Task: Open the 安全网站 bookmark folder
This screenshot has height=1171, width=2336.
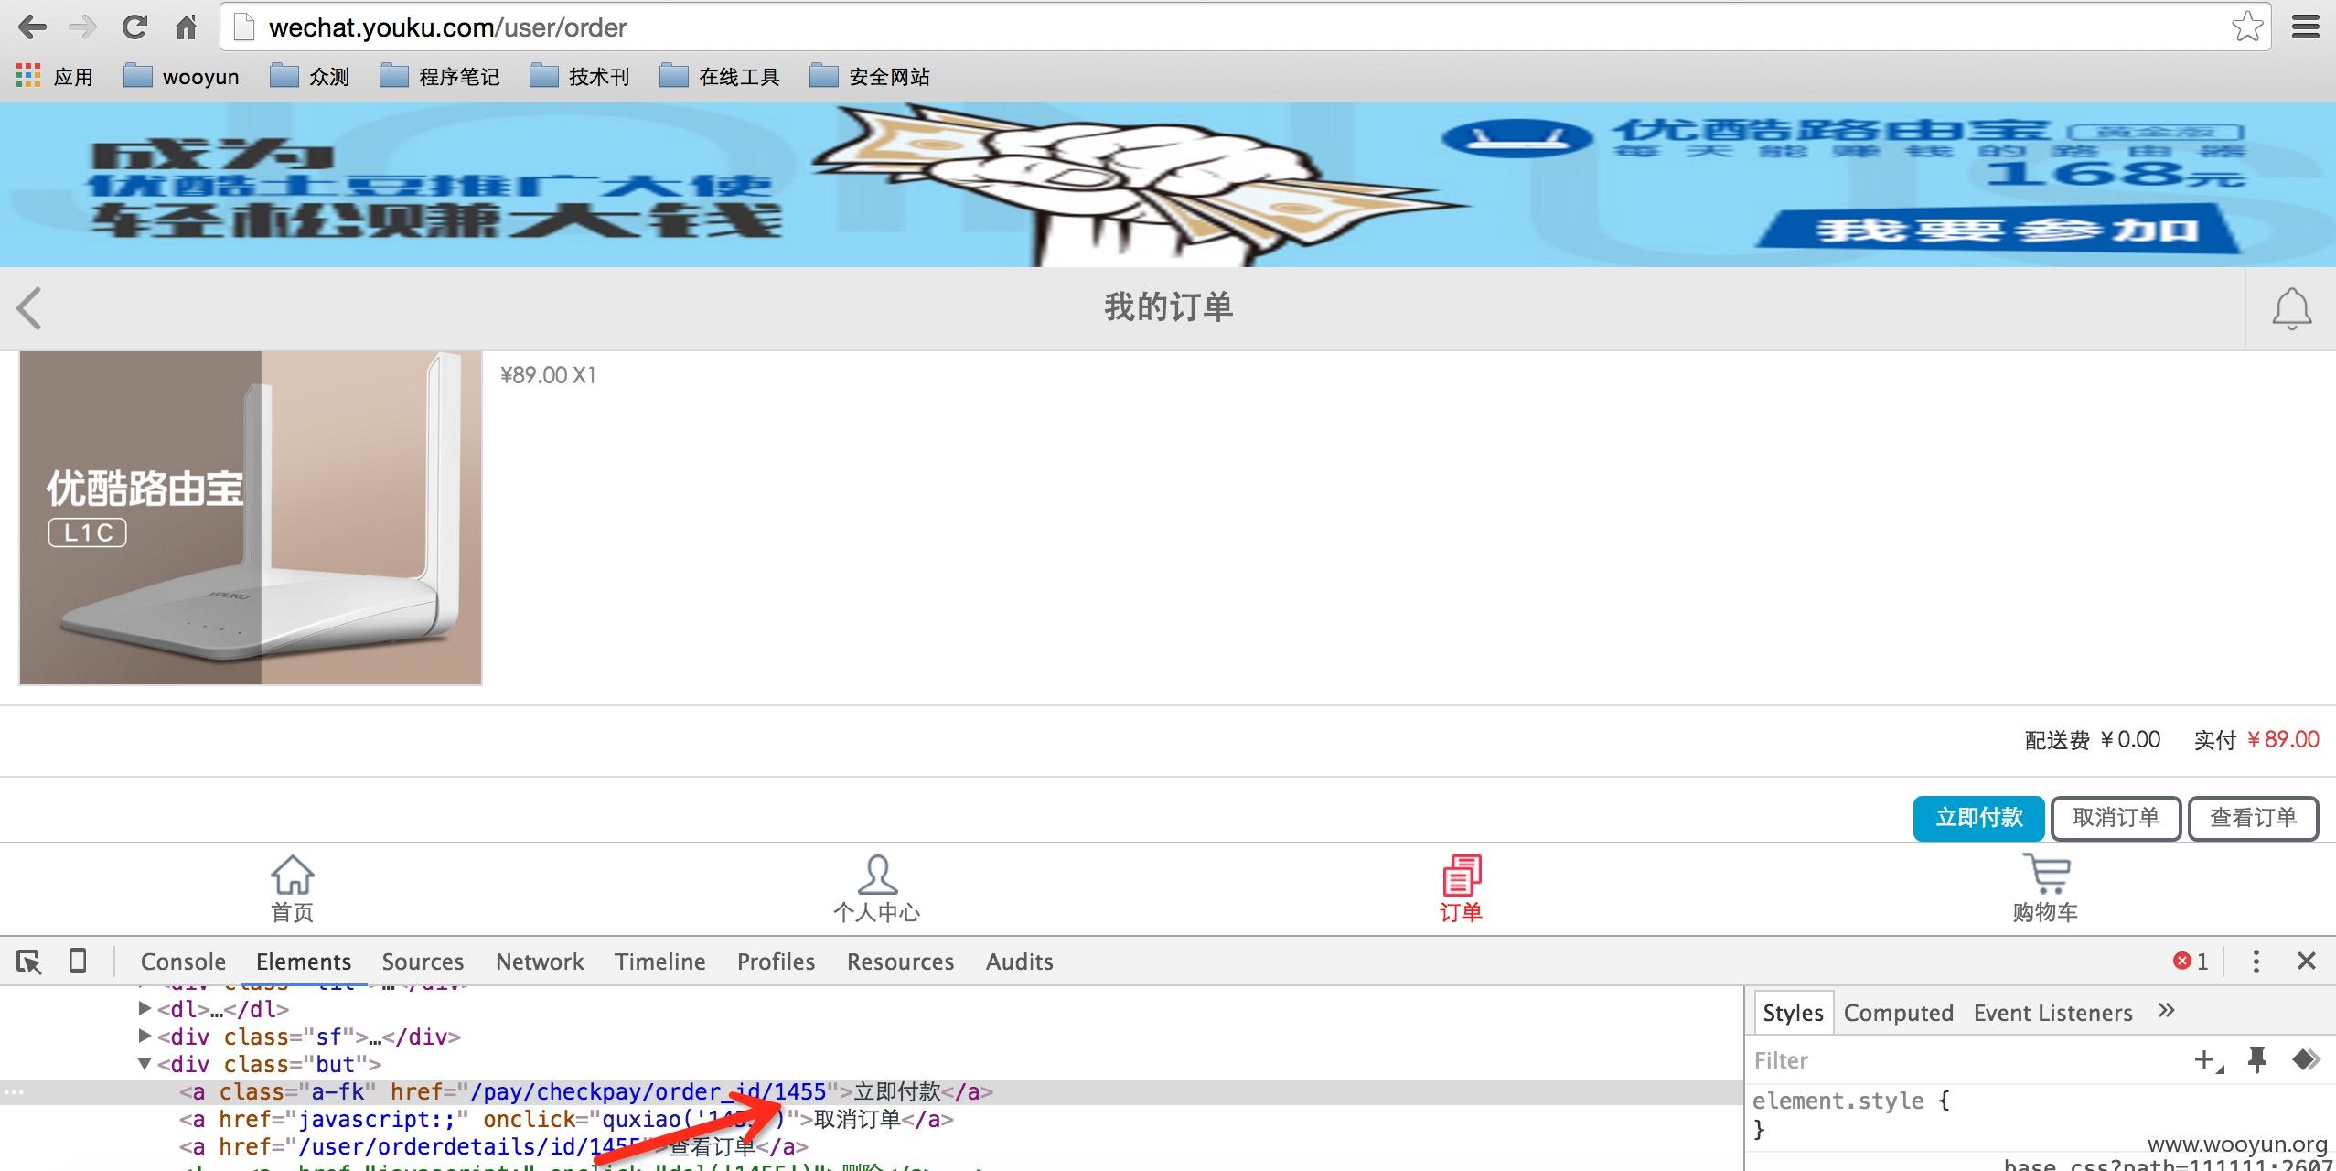Action: (x=870, y=76)
